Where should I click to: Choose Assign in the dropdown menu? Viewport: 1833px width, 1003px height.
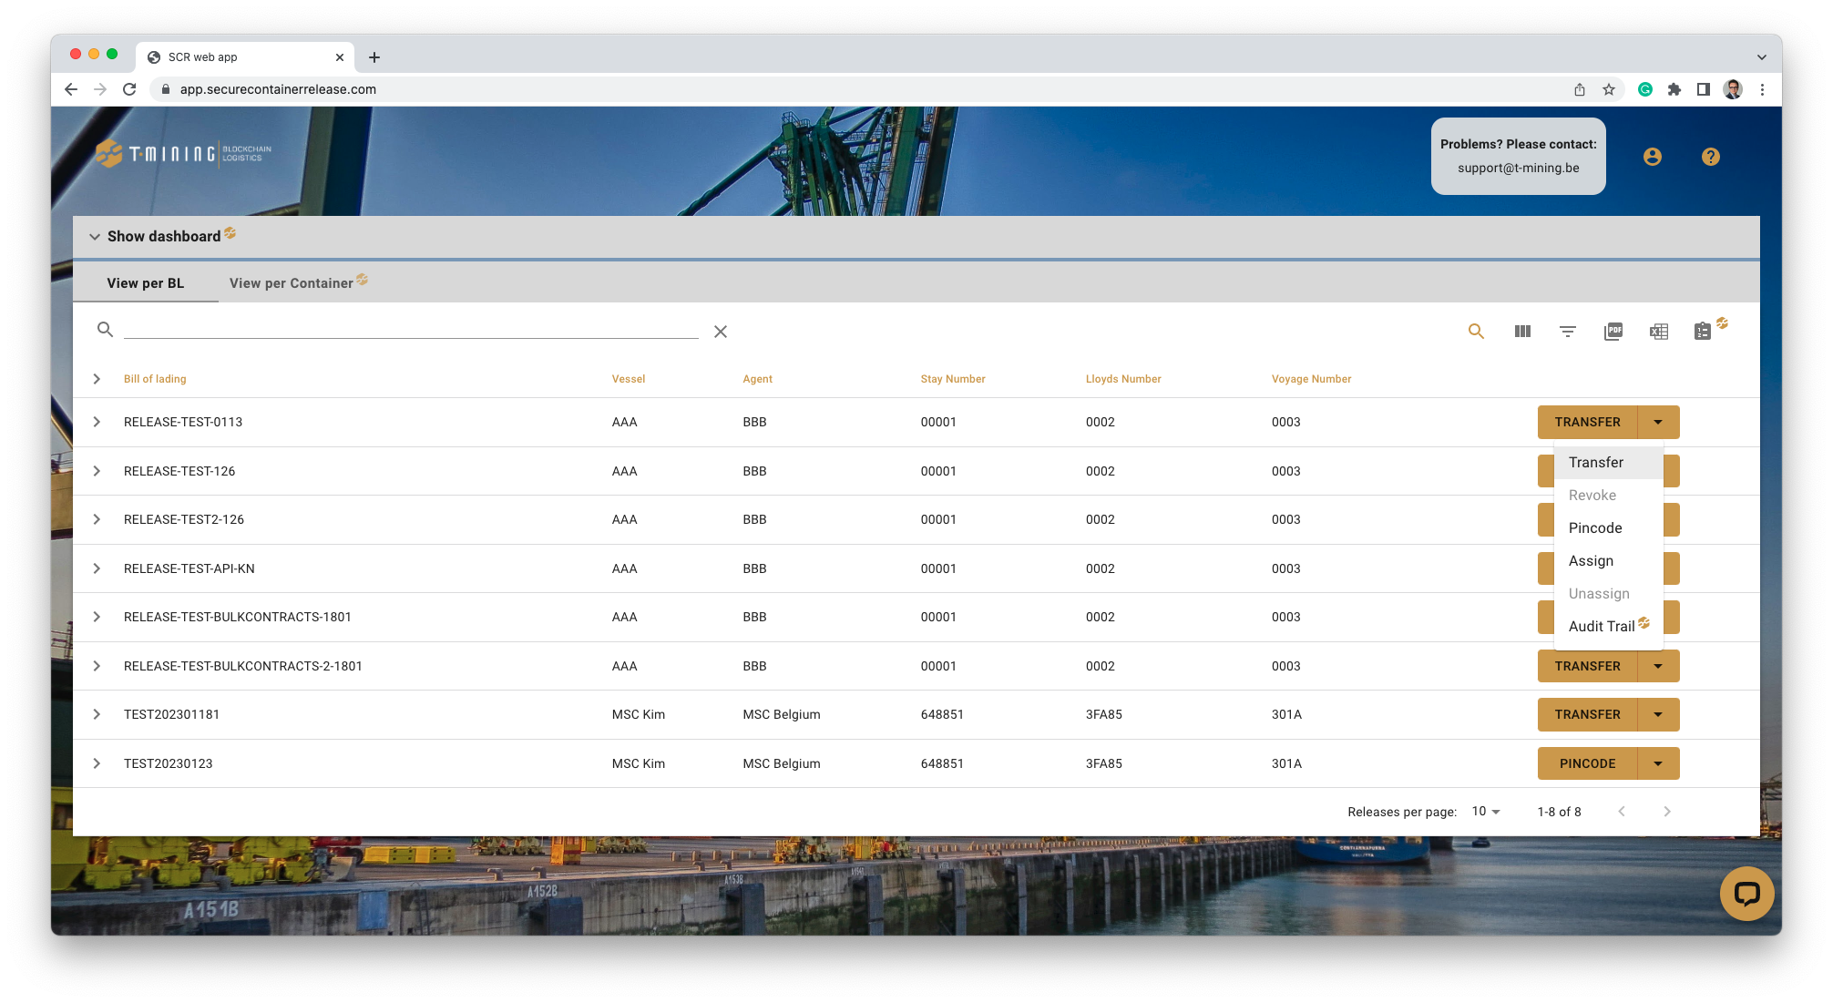pyautogui.click(x=1591, y=560)
